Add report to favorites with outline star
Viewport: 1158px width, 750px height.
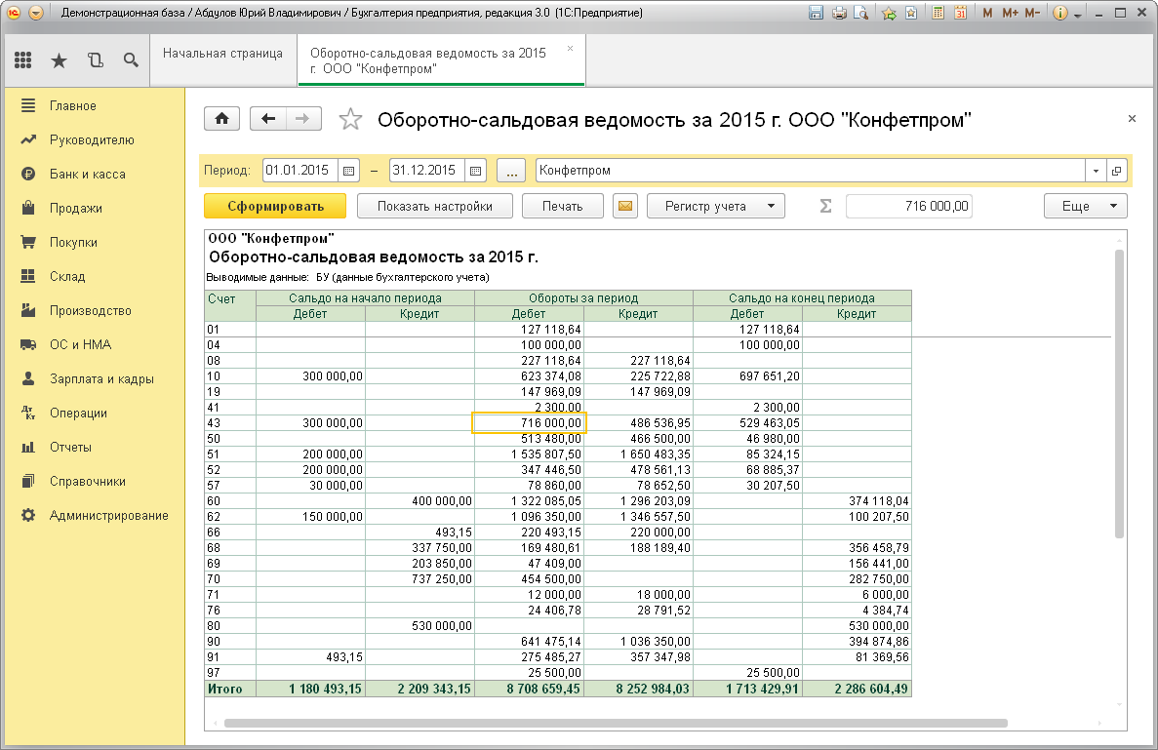click(349, 120)
